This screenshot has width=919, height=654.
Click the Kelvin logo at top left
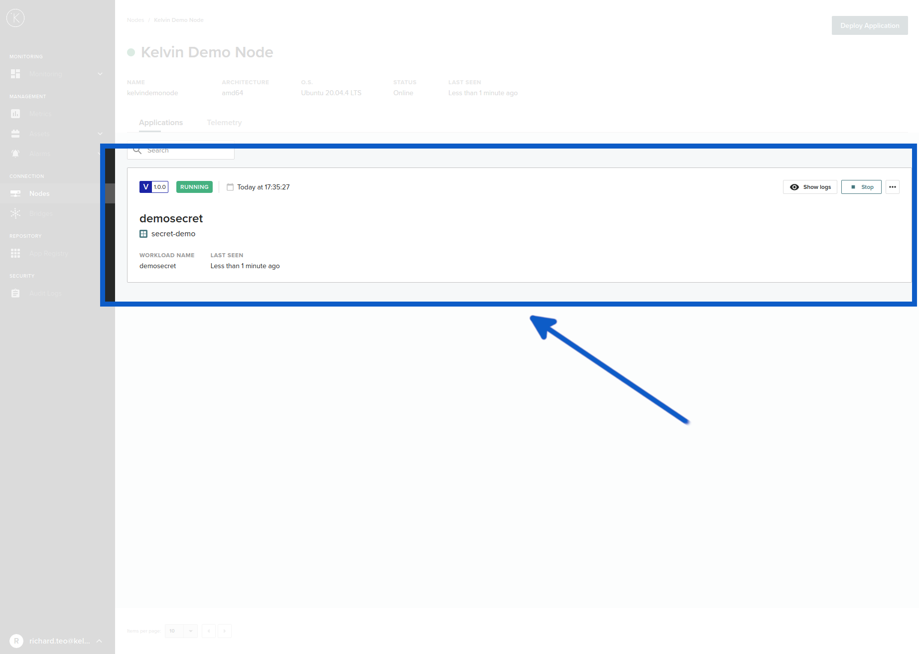[15, 17]
